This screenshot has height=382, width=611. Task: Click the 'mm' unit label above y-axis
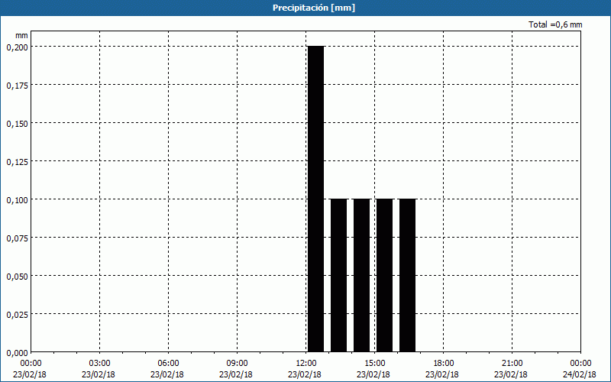click(x=22, y=35)
